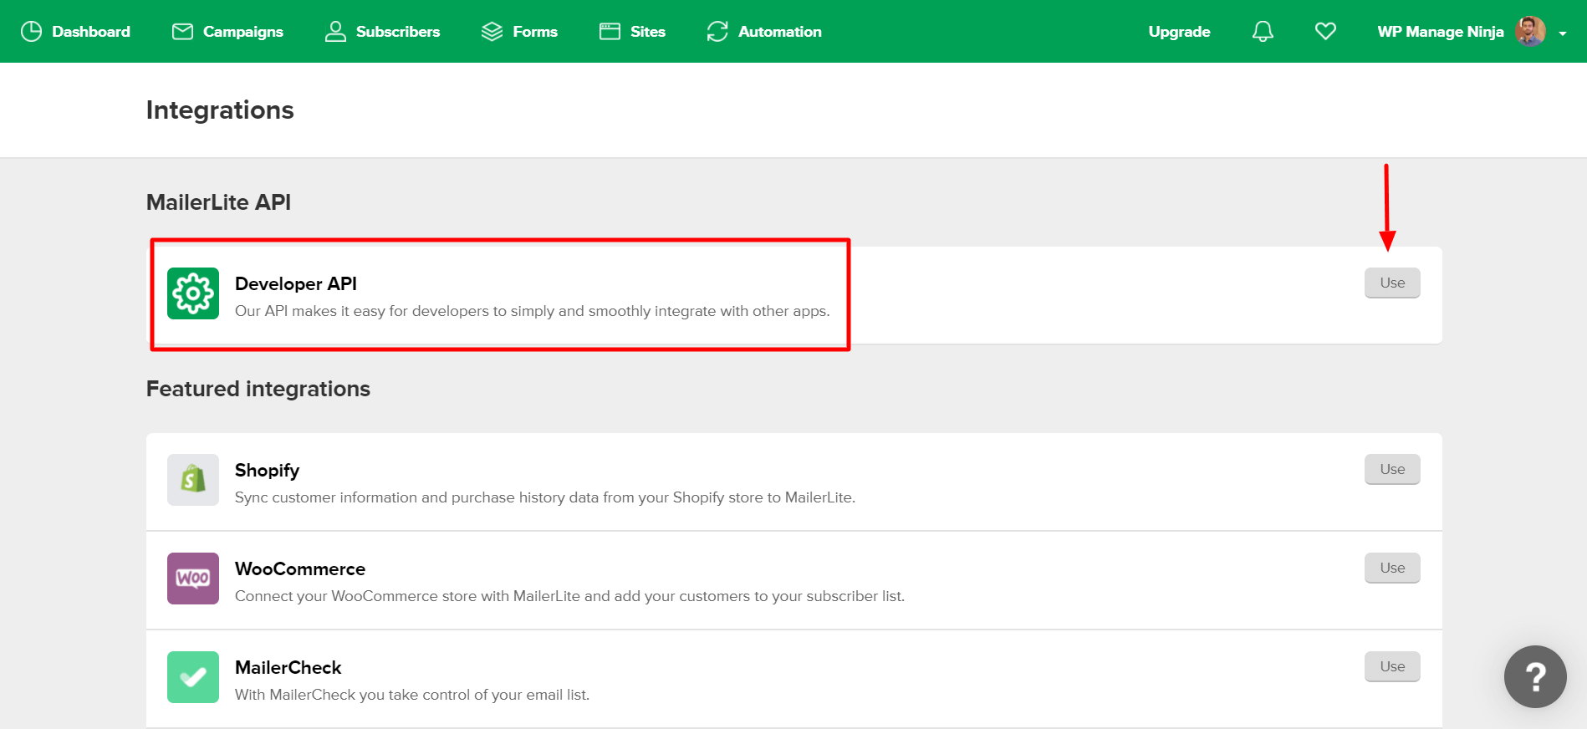Click Developer API description text
1587x729 pixels.
click(533, 311)
